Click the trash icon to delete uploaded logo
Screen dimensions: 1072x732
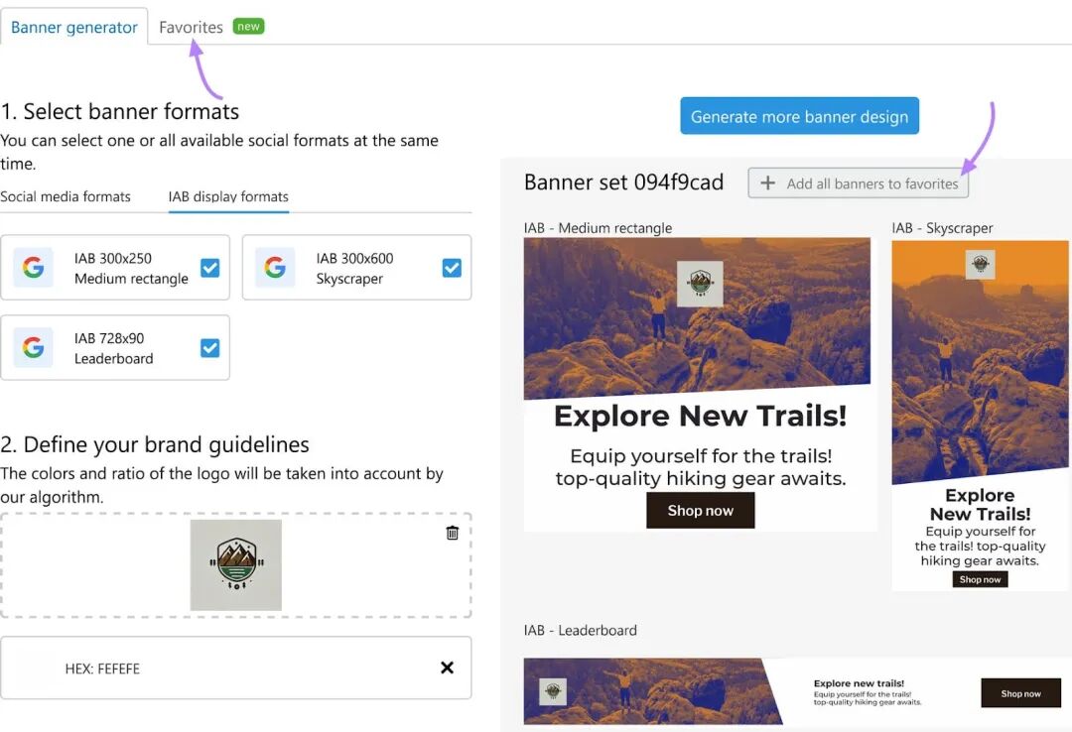(452, 533)
